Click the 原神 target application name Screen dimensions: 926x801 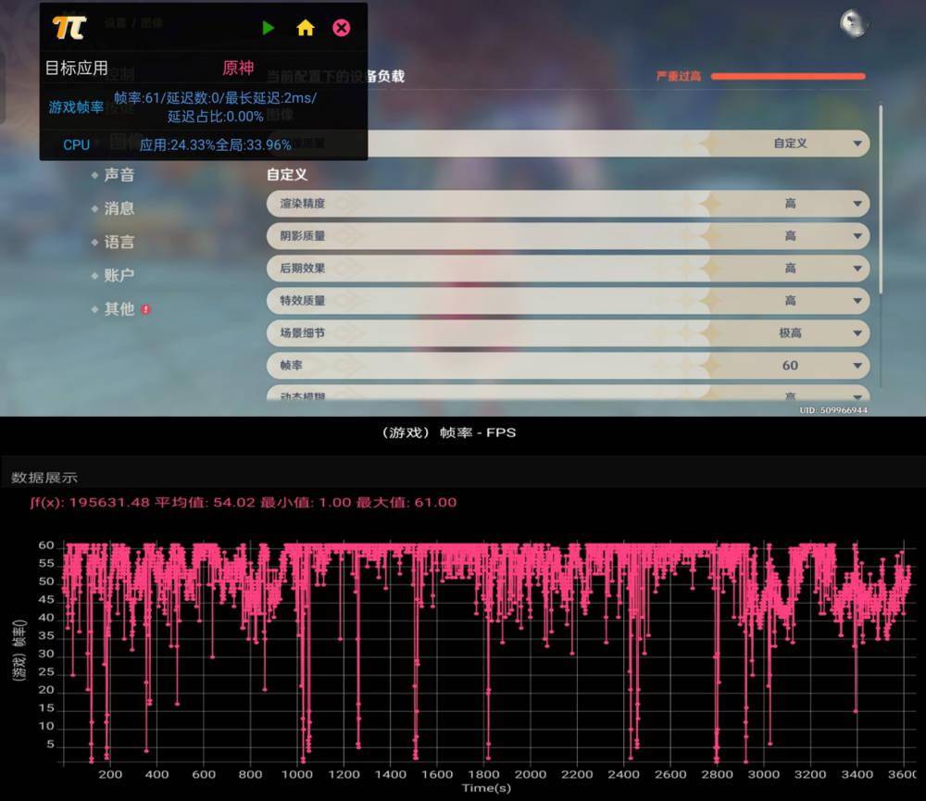(x=238, y=69)
